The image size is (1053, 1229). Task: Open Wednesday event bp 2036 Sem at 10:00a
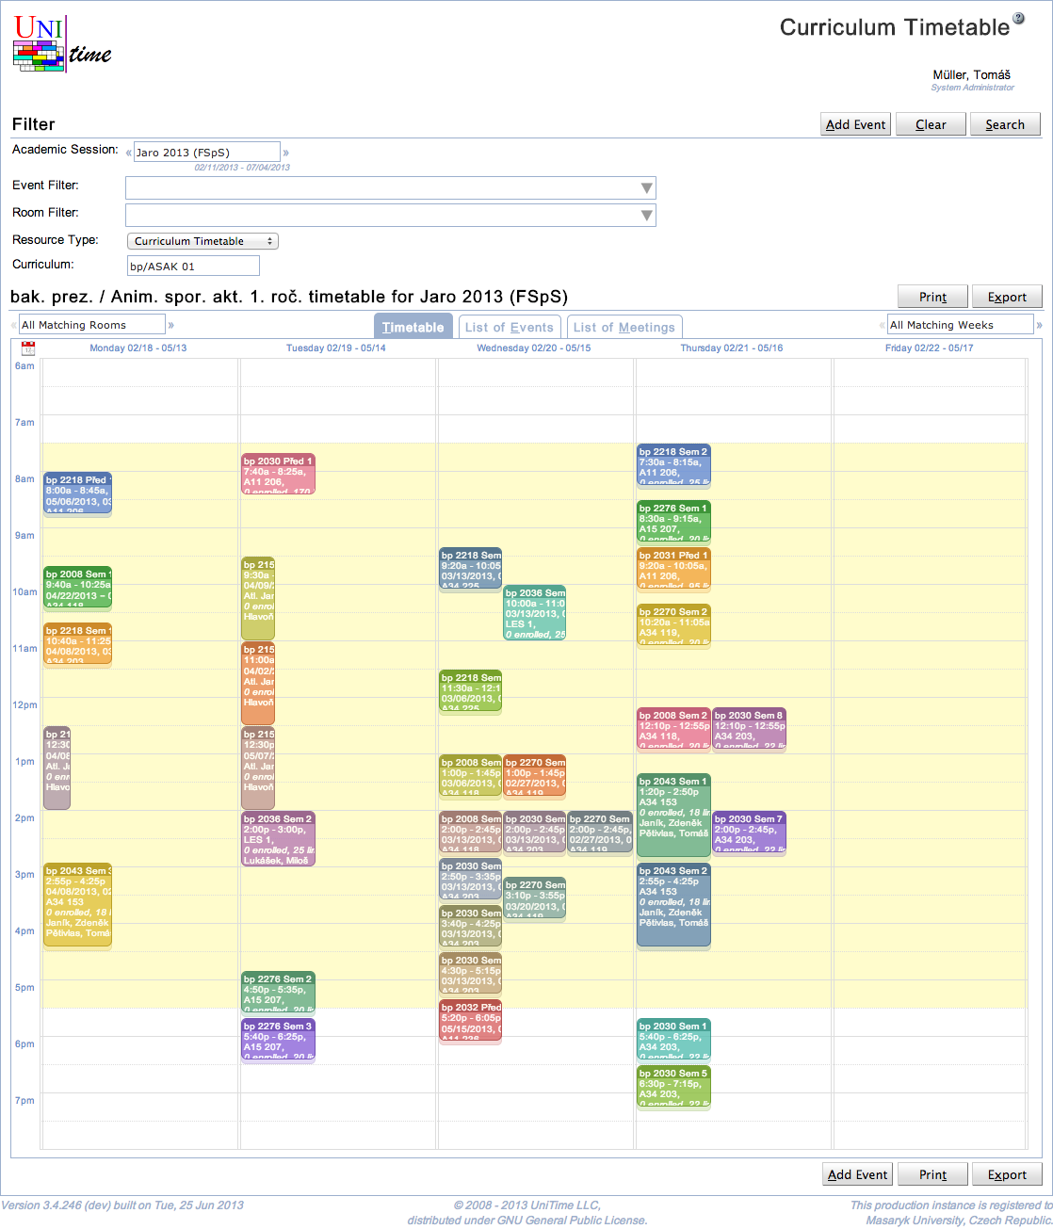pos(534,613)
